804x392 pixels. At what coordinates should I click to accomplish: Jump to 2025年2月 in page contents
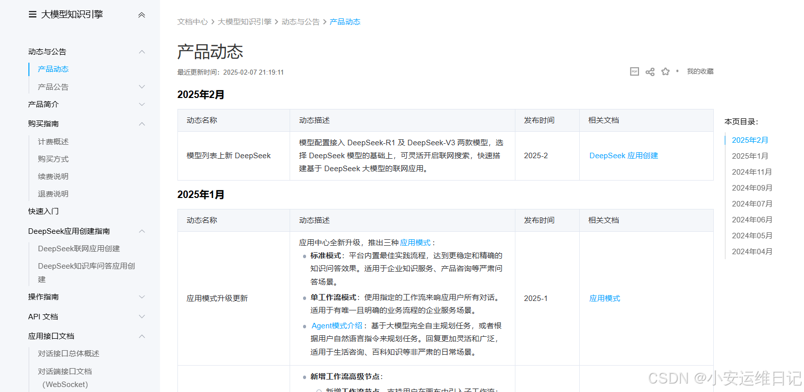click(x=750, y=140)
